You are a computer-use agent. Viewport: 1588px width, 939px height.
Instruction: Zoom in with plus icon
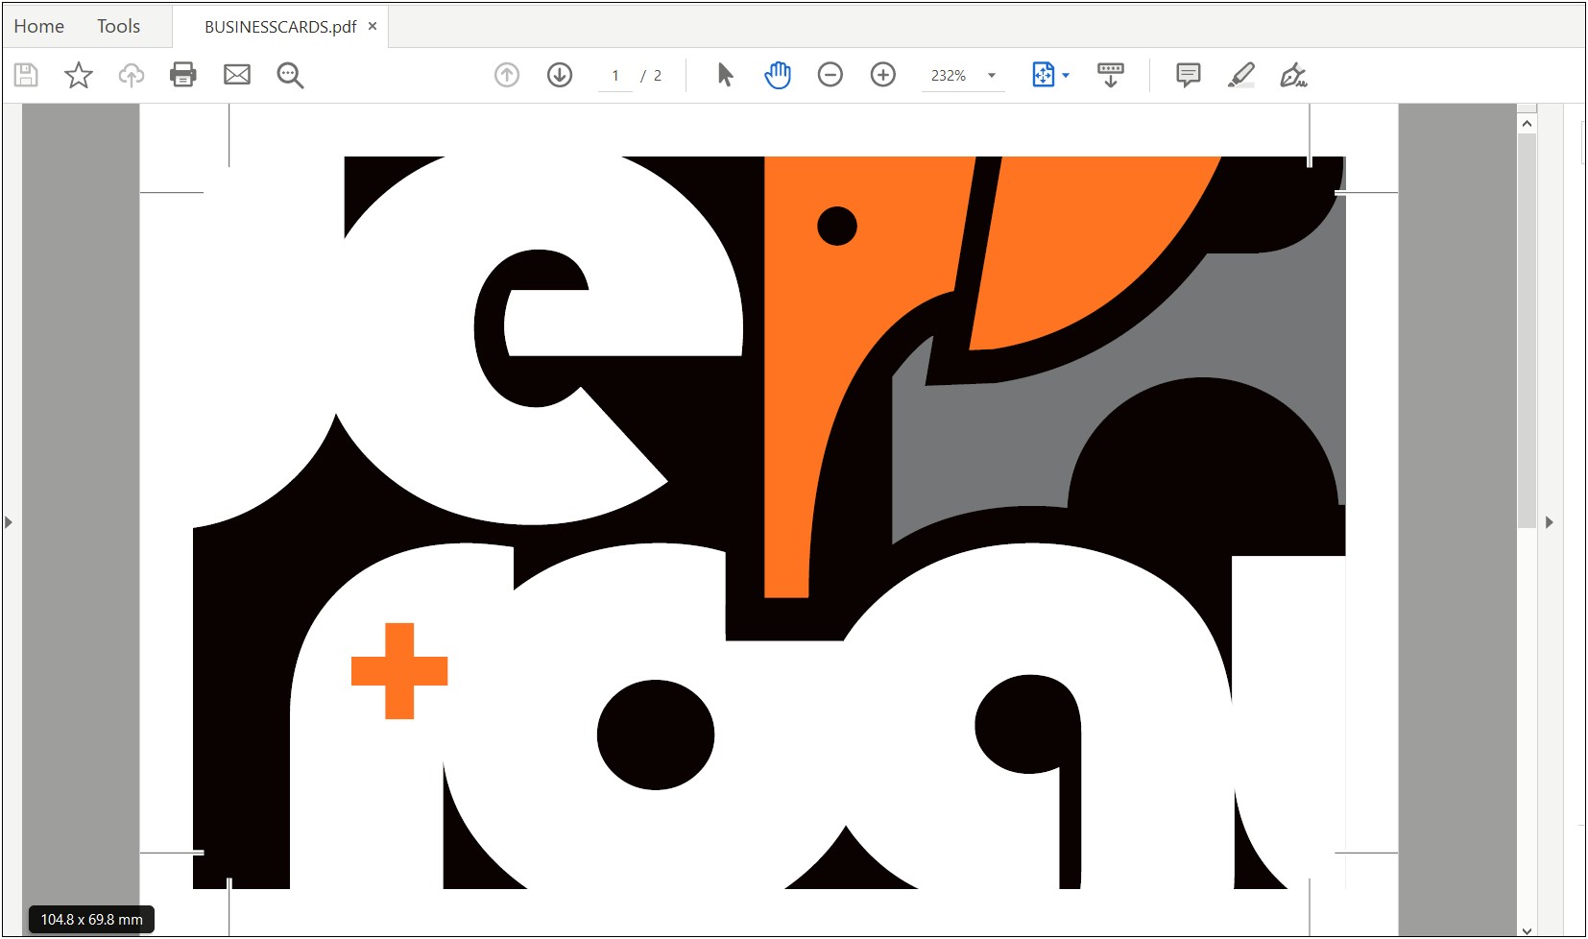883,75
